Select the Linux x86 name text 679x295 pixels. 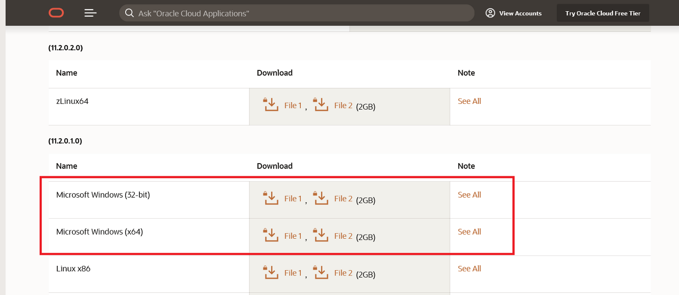pos(73,269)
